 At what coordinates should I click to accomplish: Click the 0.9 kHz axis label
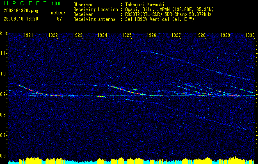[3, 94]
